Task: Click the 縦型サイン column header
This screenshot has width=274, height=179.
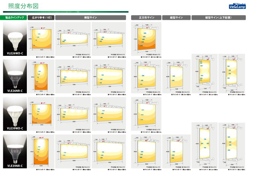Action: point(176,17)
